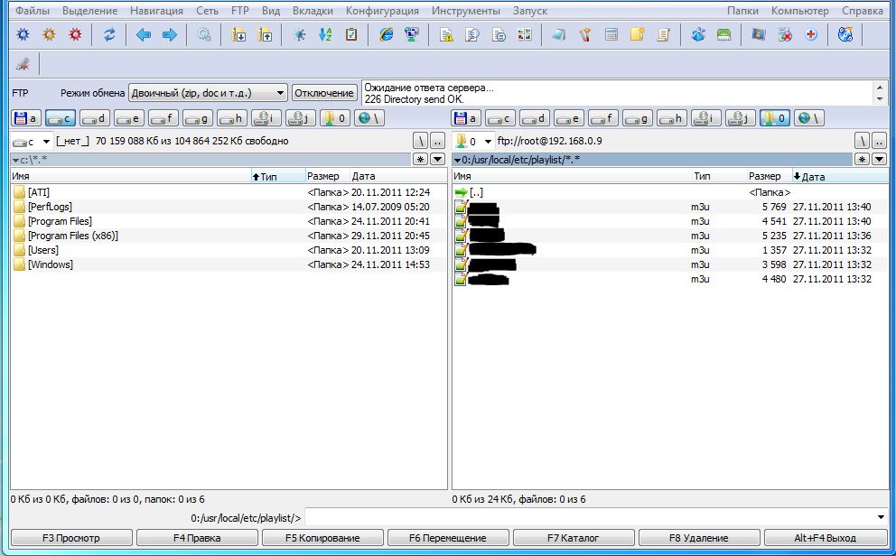Open the Internet Explorer toolbar icon
This screenshot has height=556, width=896.
[x=387, y=35]
